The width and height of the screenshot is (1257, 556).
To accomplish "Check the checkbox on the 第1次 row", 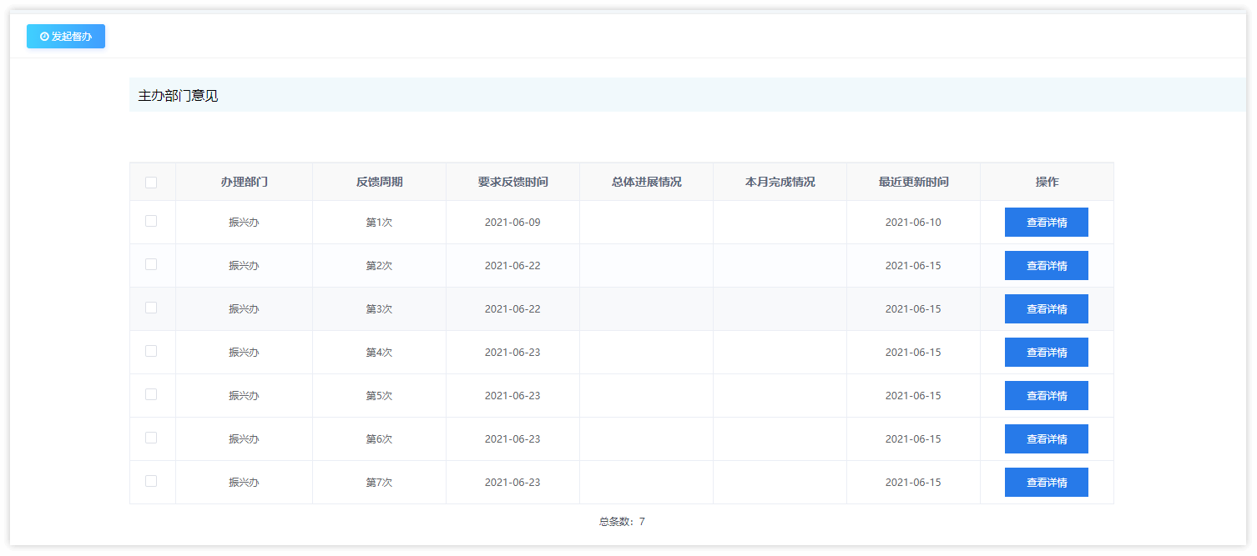I will (152, 222).
